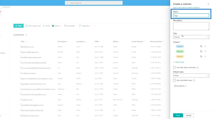Open First Name column header dropdown
The height and width of the screenshot is (119, 212).
(68, 42)
